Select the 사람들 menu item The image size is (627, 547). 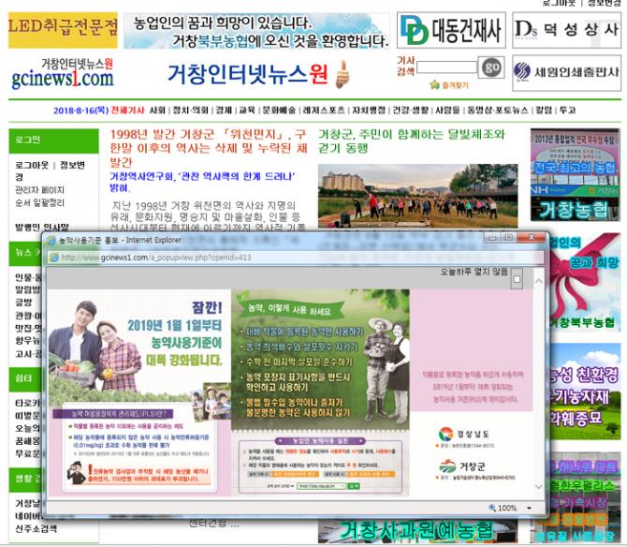point(447,110)
